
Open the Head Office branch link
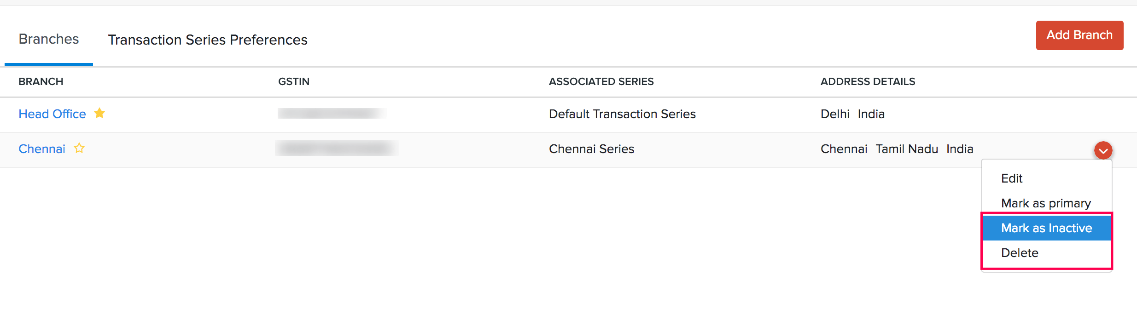[x=52, y=114]
